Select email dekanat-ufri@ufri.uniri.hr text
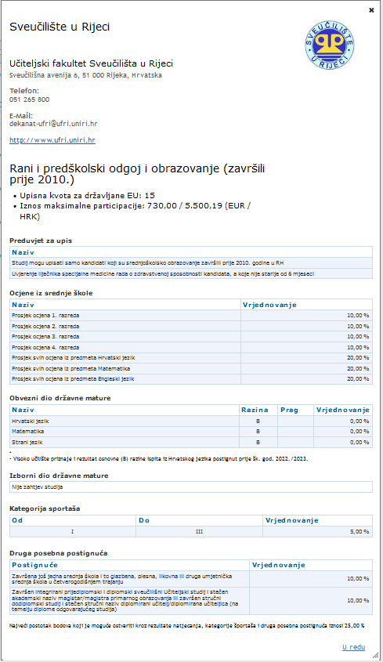This screenshot has height=662, width=383. pos(53,124)
